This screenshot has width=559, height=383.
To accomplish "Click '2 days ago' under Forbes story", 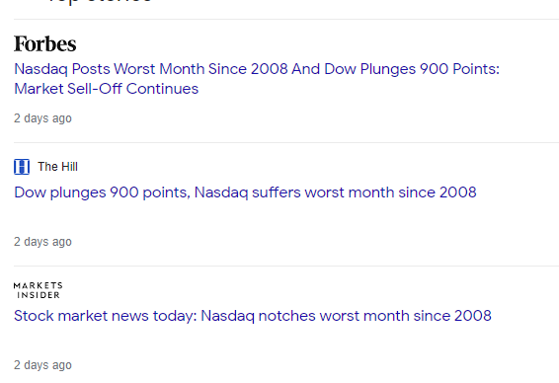I will tap(42, 118).
